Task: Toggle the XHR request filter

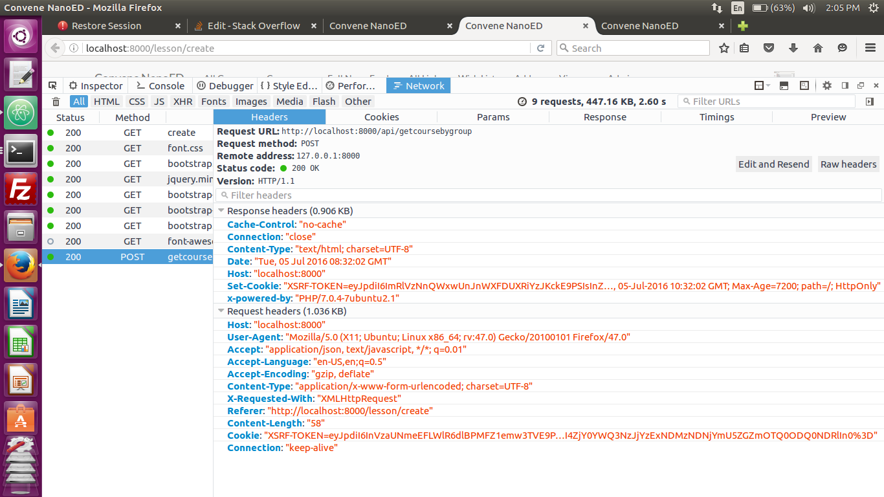Action: coord(183,102)
